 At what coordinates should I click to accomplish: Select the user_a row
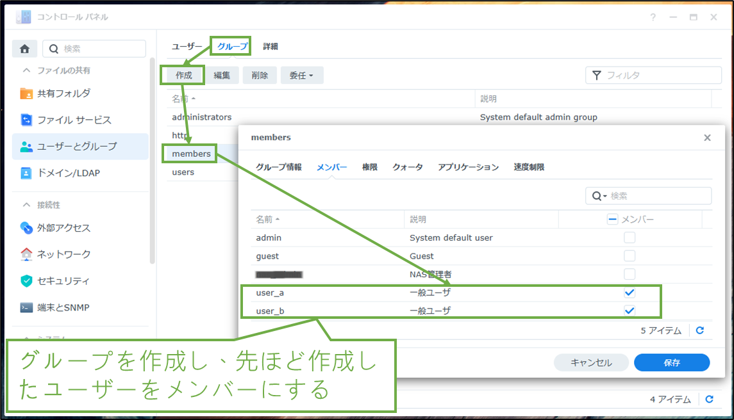(481, 293)
